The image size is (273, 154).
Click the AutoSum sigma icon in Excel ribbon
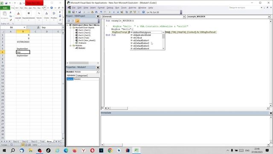60,12
